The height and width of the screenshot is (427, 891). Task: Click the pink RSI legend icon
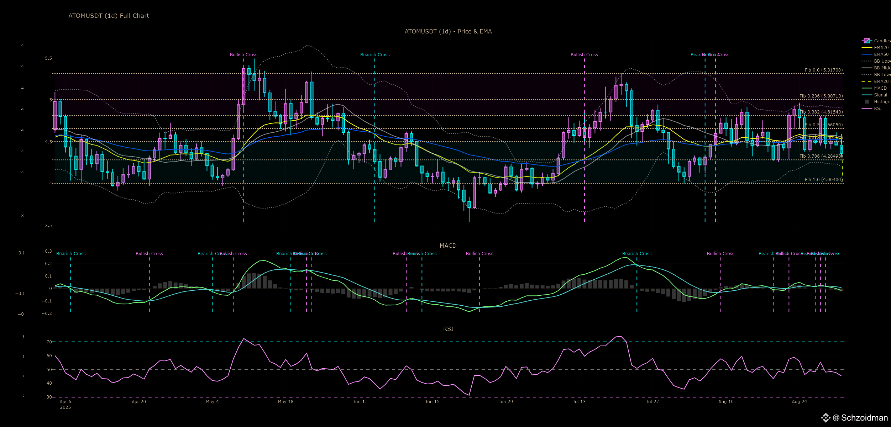click(x=867, y=109)
